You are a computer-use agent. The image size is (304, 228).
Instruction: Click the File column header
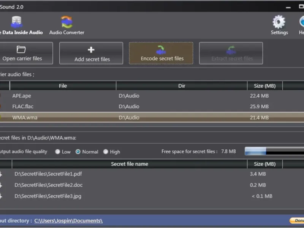pos(63,86)
